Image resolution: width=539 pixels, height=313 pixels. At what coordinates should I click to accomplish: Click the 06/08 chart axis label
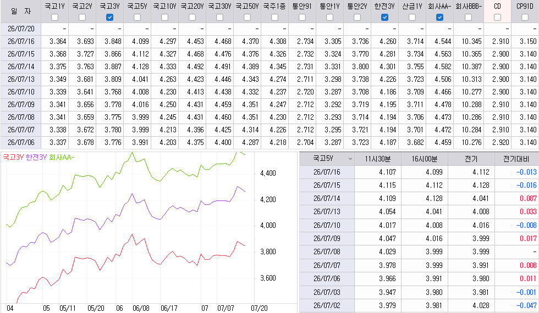[x=141, y=308]
